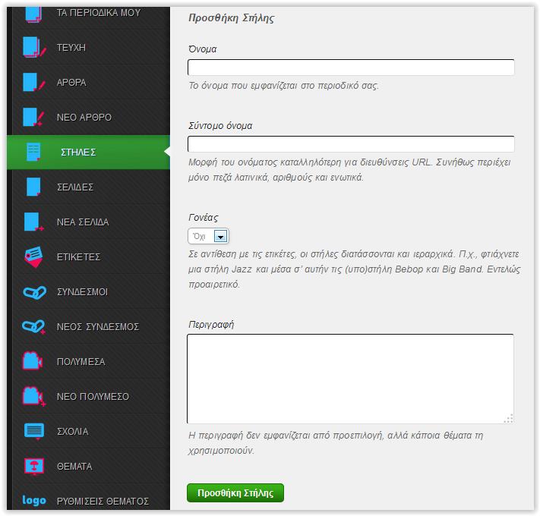
Task: Go to ΤΕΥΧΗ section
Action: pyautogui.click(x=71, y=48)
